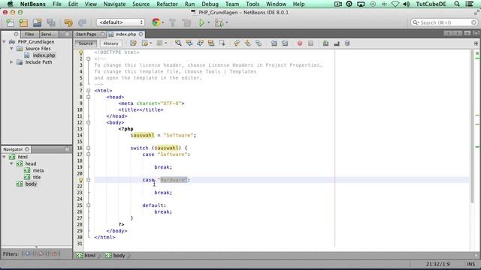Expand Include Path node
The width and height of the screenshot is (481, 270).
coord(11,61)
